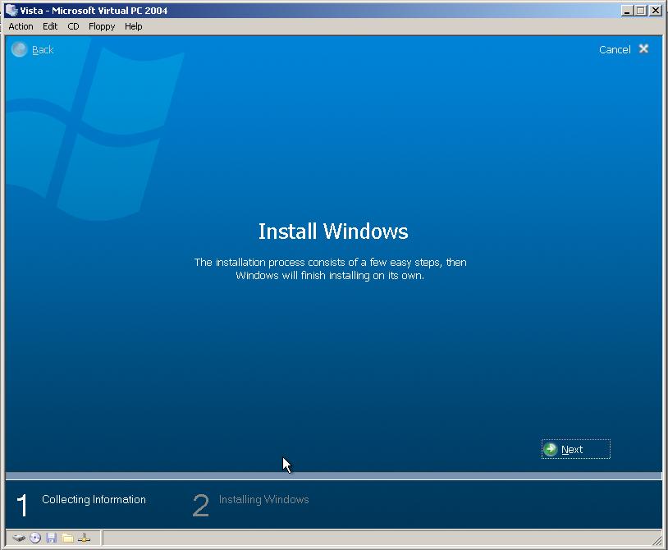Click the floppy disk status bar icon
Screen dimensions: 668x550
point(52,538)
